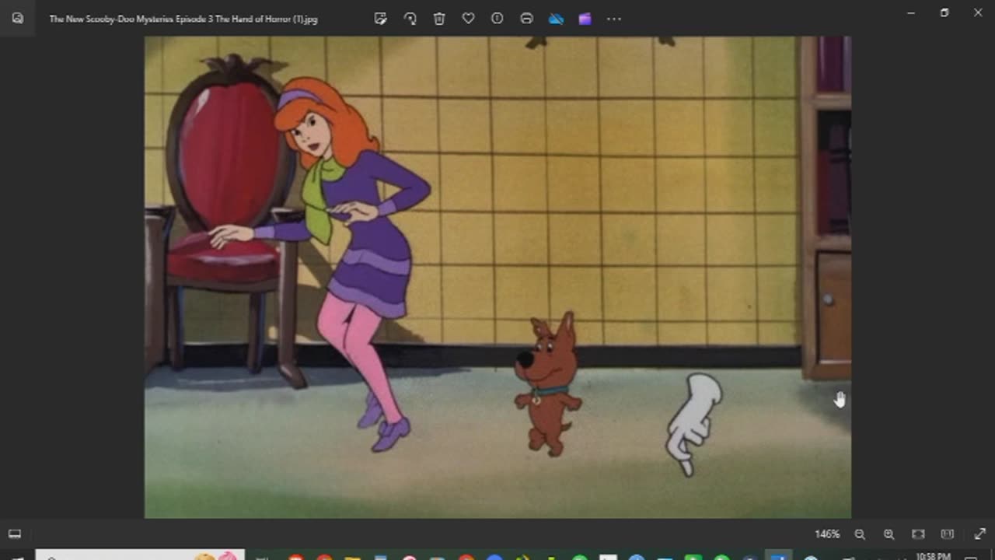
Task: Restore down the Photos window
Action: pos(944,12)
